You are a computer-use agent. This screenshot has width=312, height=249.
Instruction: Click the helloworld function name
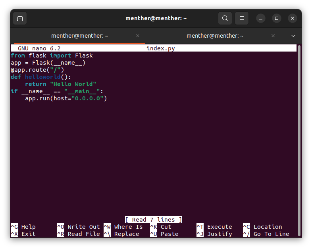42,77
